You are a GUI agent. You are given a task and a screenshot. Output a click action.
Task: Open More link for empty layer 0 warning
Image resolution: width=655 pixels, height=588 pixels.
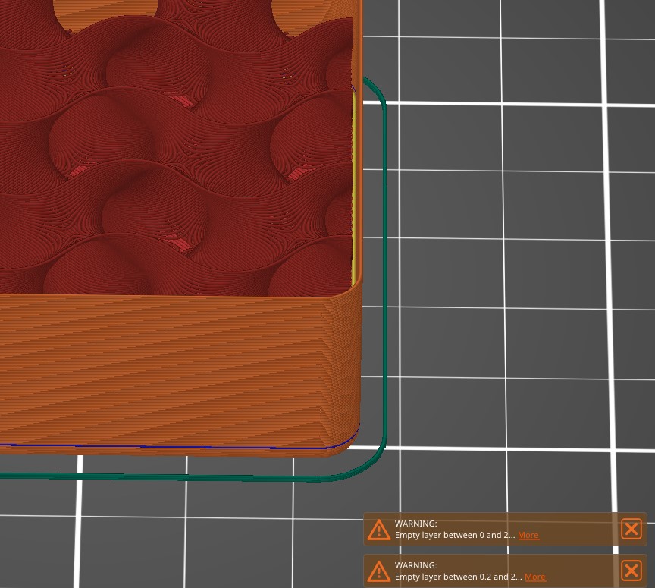coord(528,536)
